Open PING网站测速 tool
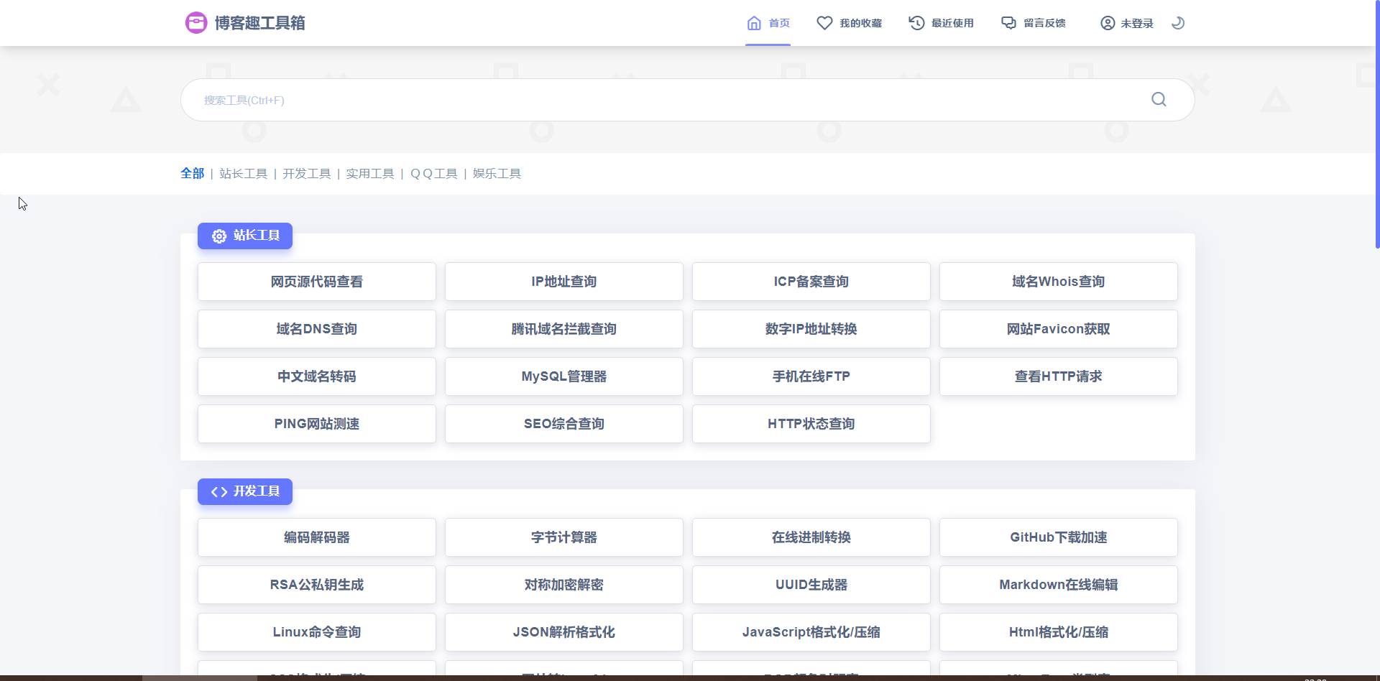This screenshot has height=681, width=1380. 317,424
